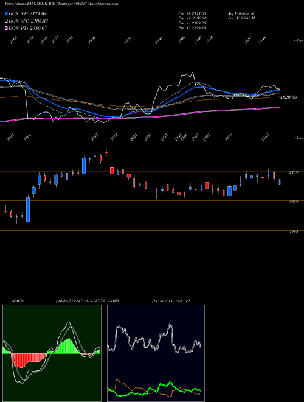Click the 2142 low value label
The width and height of the screenshot is (304, 402).
pos(265,138)
